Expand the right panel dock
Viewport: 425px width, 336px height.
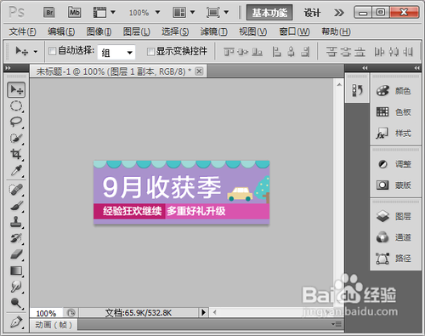pyautogui.click(x=416, y=68)
